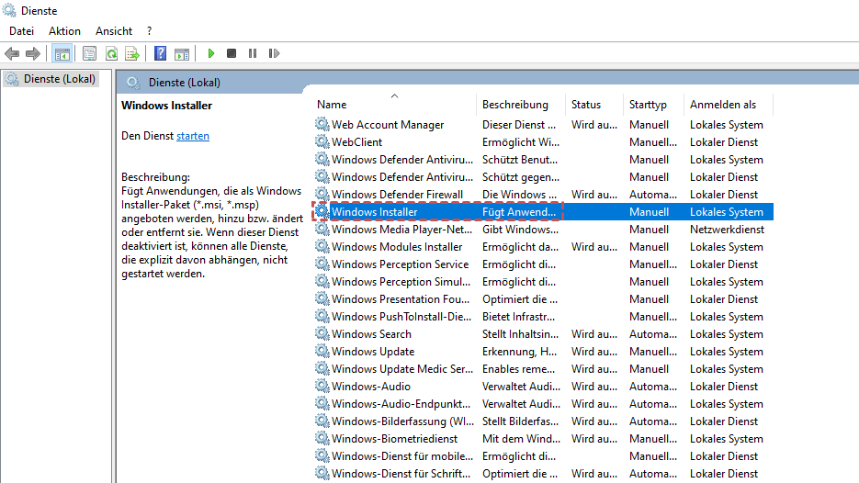Stop the service with square stop icon
Viewport: 859px width, 483px height.
click(x=232, y=53)
